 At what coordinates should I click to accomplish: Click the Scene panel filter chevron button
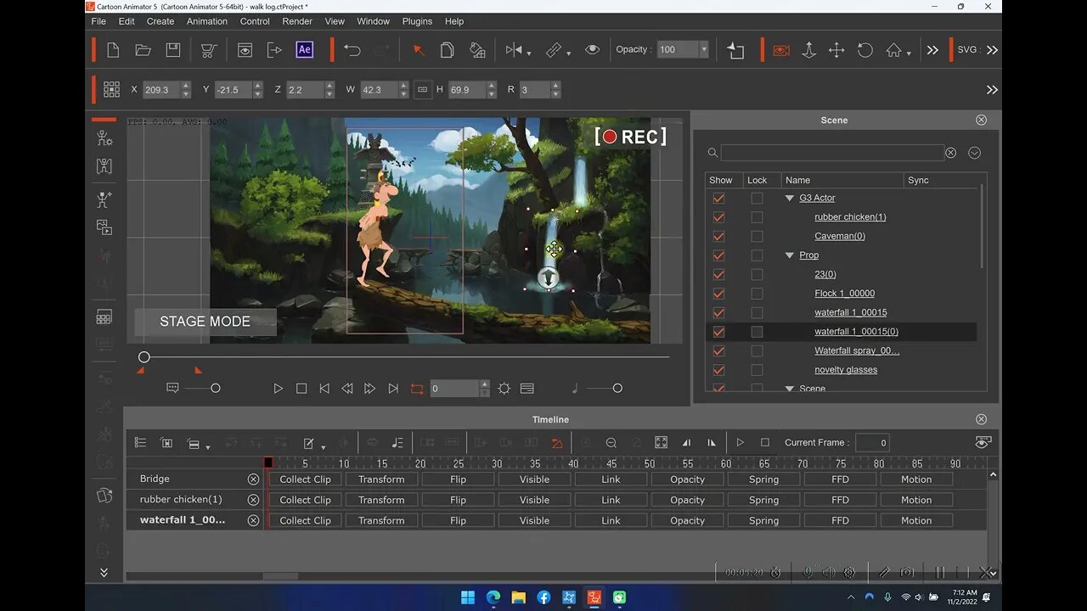(974, 153)
